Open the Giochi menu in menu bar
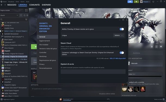 point(23,2)
